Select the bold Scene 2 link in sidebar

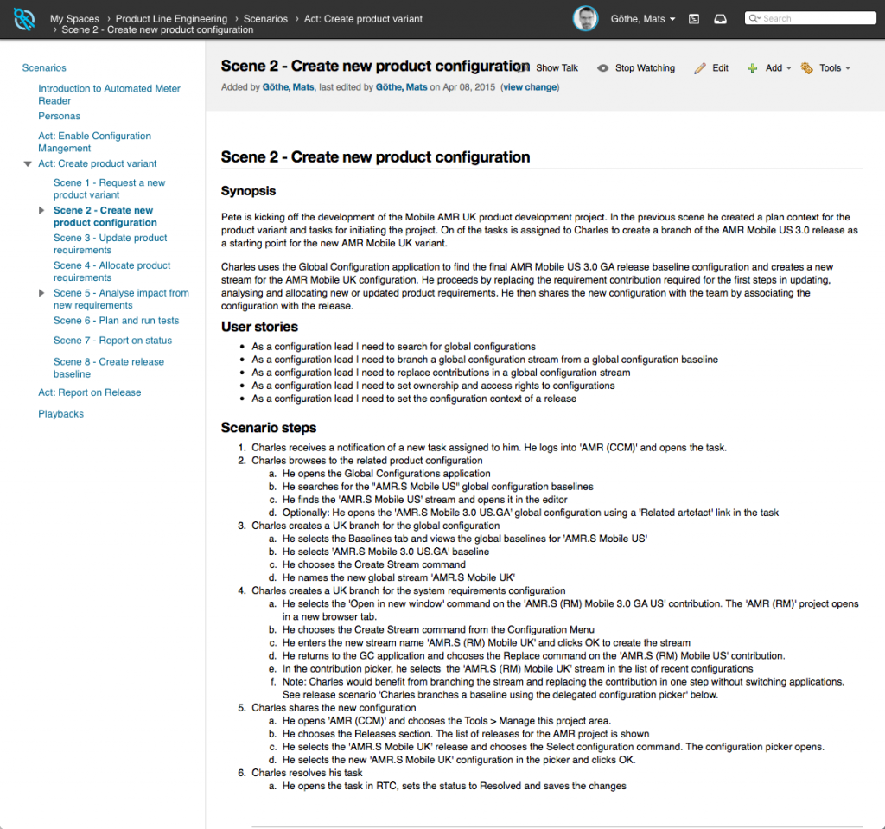point(105,217)
